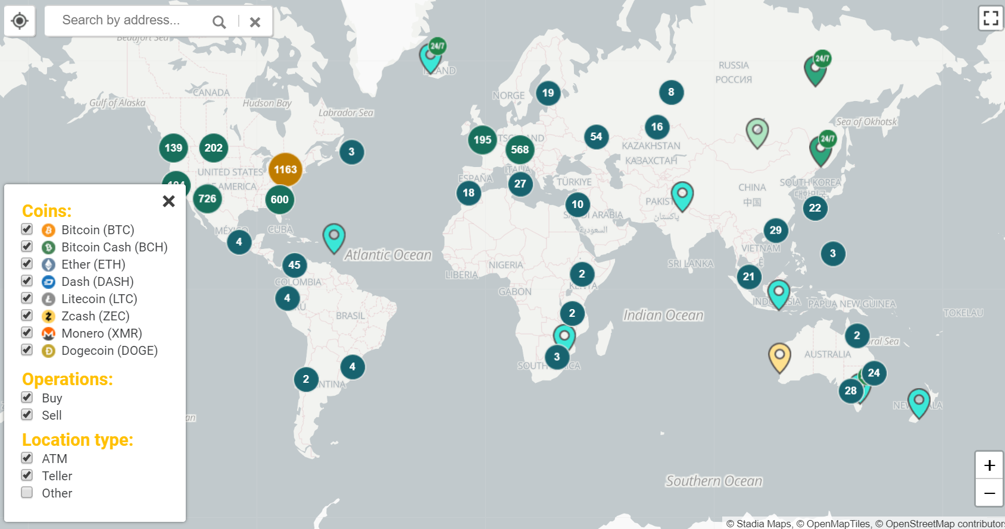Select the cyan pin in New Zealand
Screen dimensions: 1005x529
pos(919,402)
